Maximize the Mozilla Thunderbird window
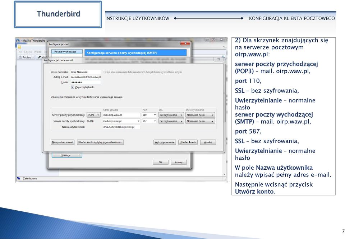 (x=213, y=40)
